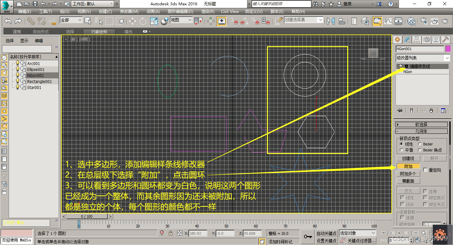
Task: Select the Select and Link tool
Action: (31, 21)
